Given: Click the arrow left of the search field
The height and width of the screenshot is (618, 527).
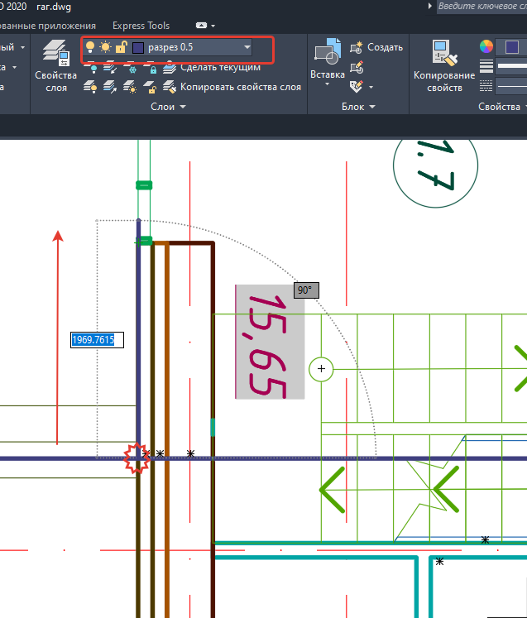Looking at the screenshot, I should pos(430,6).
